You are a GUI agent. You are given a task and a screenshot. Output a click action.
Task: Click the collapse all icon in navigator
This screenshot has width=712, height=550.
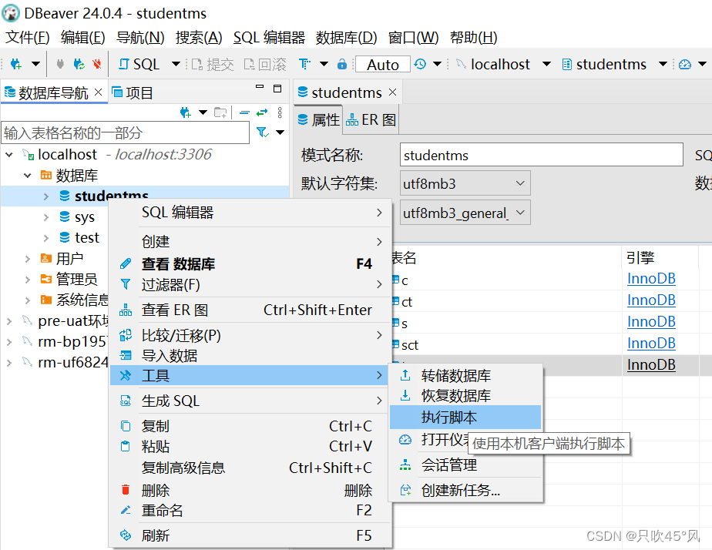[x=244, y=112]
